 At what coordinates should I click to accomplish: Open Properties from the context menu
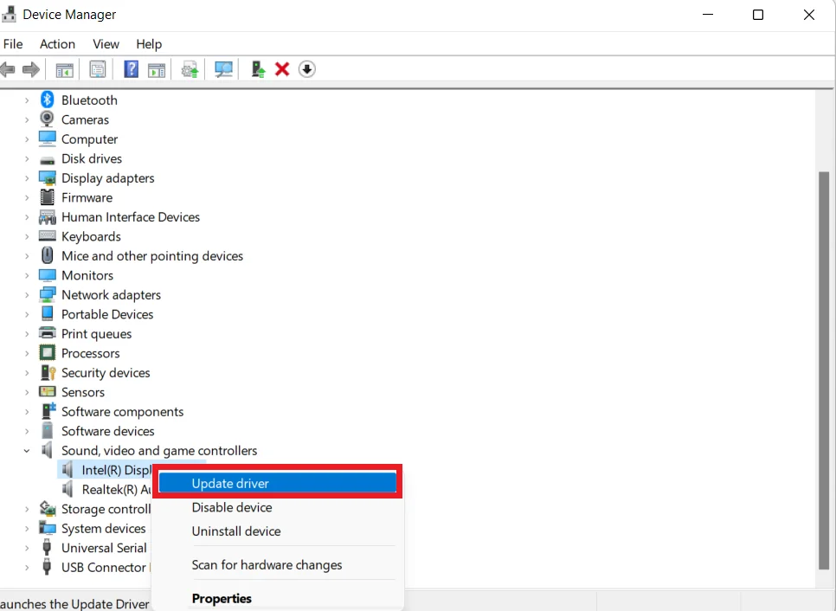click(x=222, y=599)
